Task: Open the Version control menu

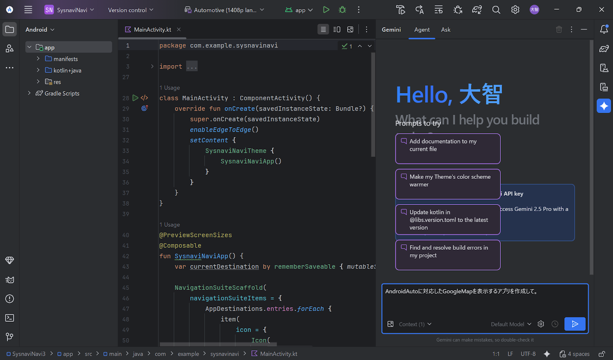Action: pos(131,10)
